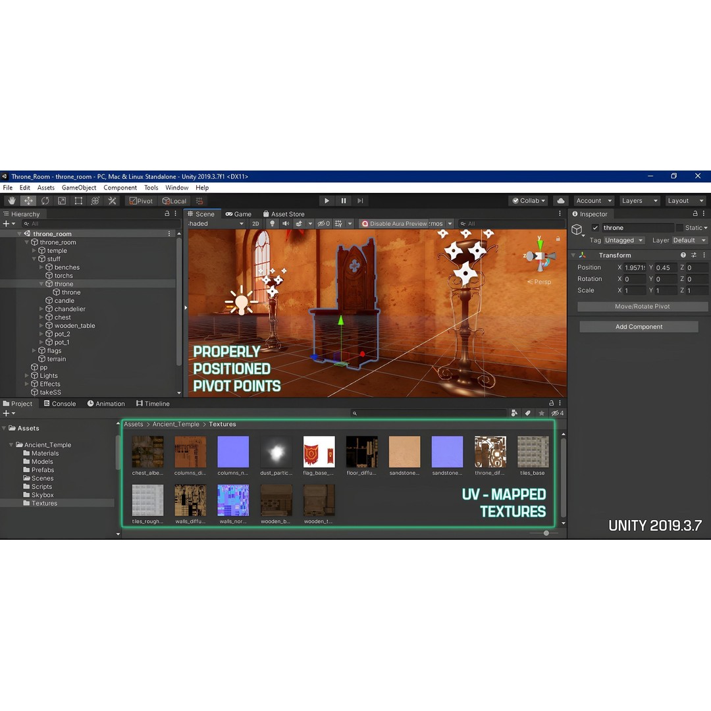Open the Component menu
711x711 pixels.
(x=120, y=188)
